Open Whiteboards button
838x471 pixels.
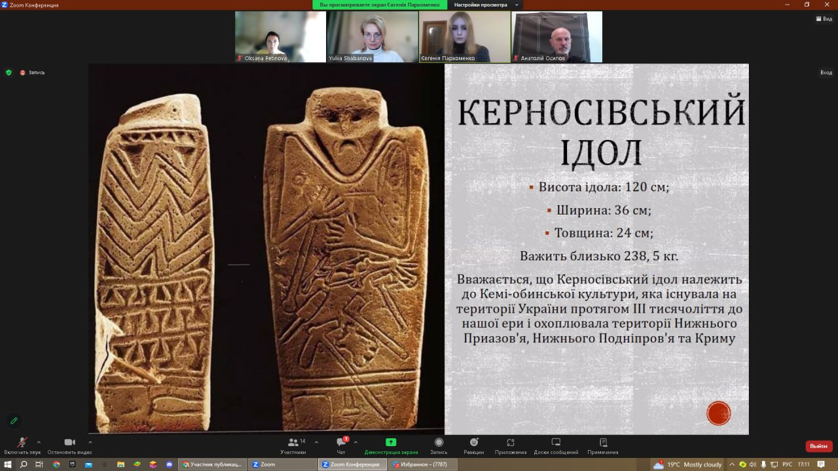[556, 445]
